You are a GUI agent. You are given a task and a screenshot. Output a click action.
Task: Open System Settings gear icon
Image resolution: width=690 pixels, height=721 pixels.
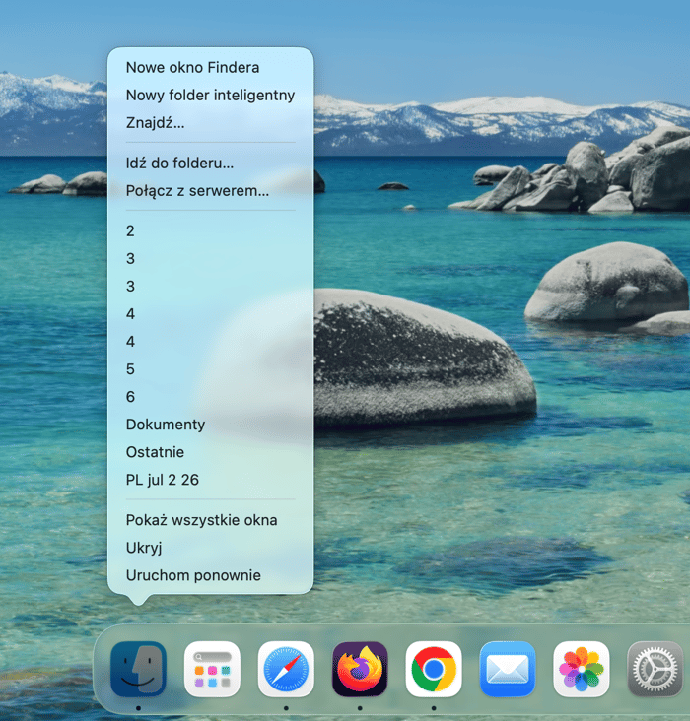point(655,669)
